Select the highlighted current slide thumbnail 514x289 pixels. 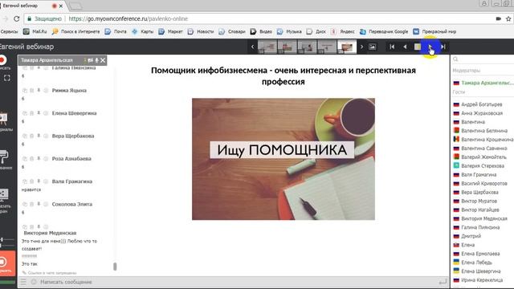pyautogui.click(x=347, y=47)
